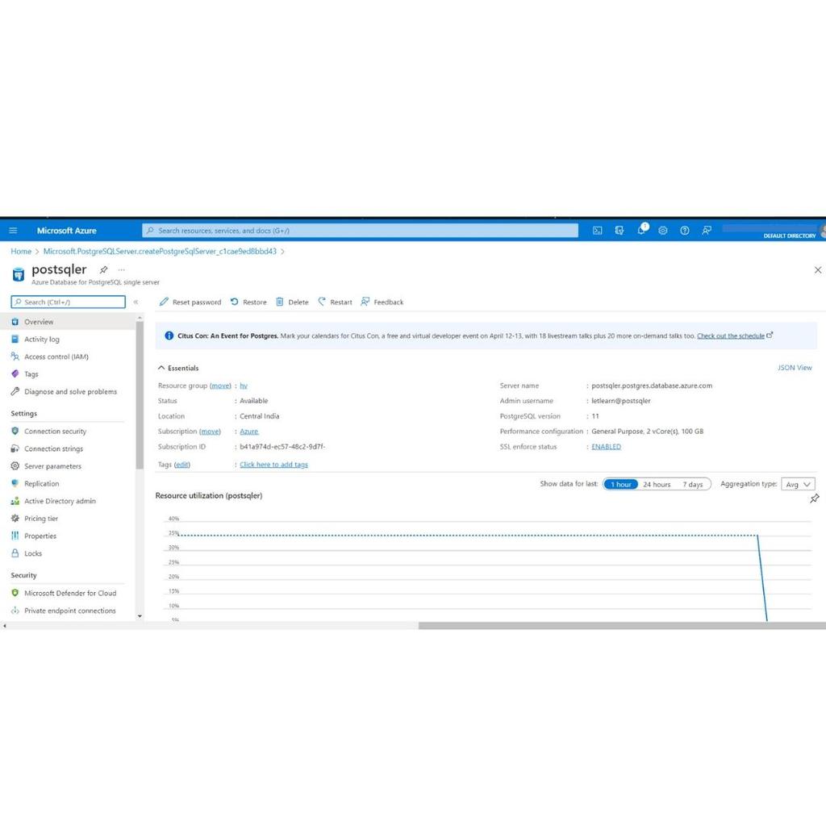This screenshot has width=826, height=826.
Task: Open JSON View link
Action: (795, 368)
